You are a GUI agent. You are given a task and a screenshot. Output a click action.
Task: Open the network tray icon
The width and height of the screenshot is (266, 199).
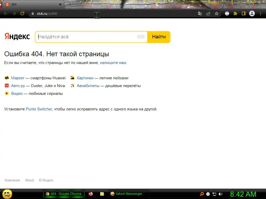coord(214,194)
